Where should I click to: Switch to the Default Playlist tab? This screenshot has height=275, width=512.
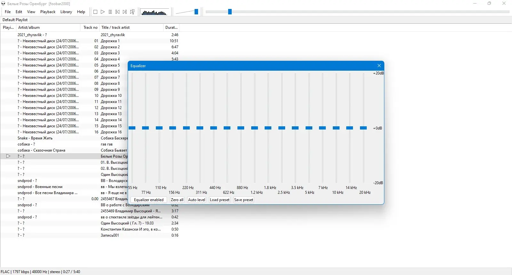click(x=15, y=20)
